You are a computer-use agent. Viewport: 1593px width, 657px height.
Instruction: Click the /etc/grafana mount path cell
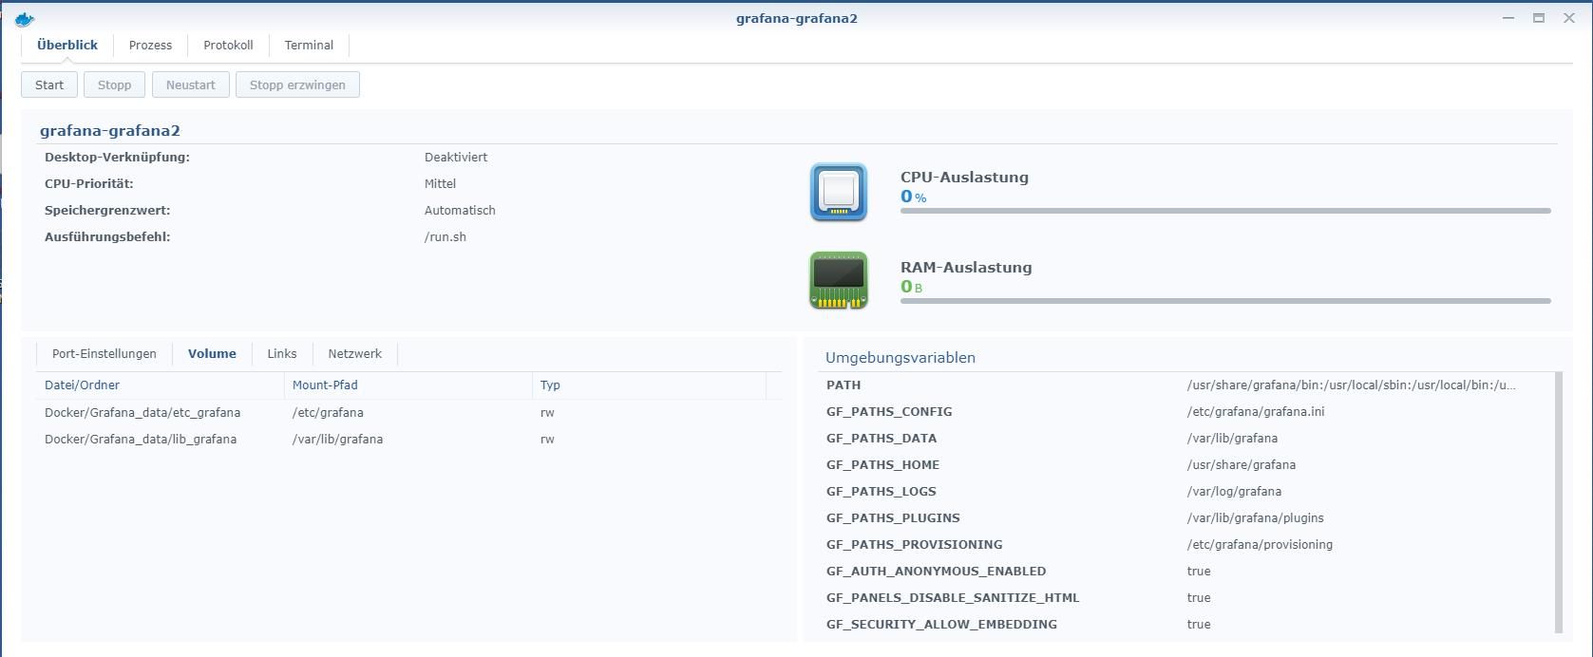[x=328, y=412]
